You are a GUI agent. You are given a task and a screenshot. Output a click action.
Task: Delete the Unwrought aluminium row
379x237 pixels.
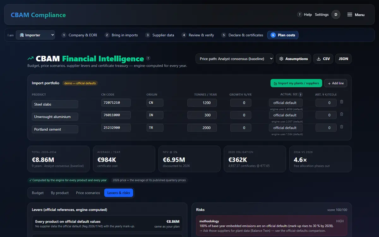click(x=341, y=114)
